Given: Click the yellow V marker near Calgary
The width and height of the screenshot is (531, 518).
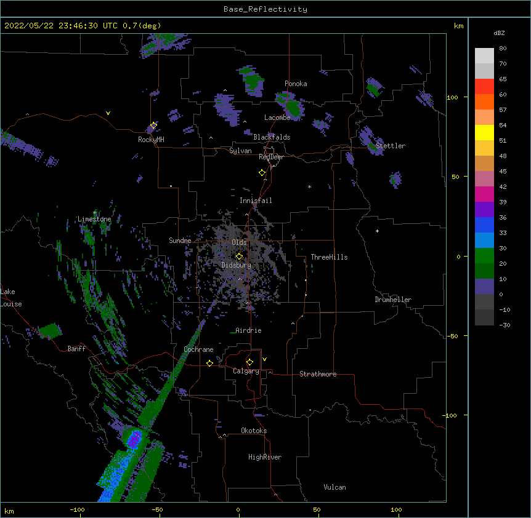Looking at the screenshot, I should coord(264,359).
